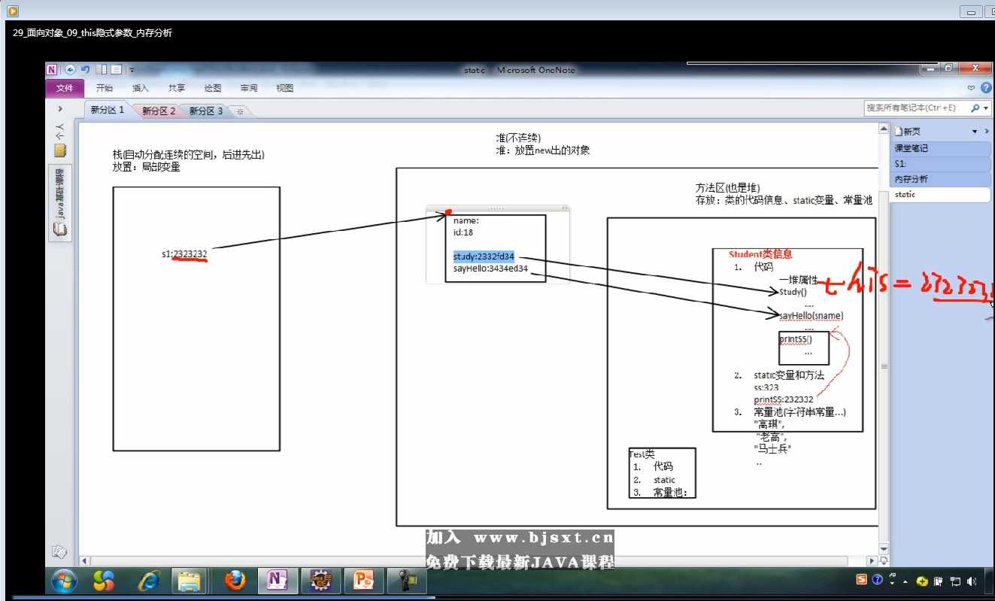Open the java基础课程 notebook in sidebar
This screenshot has height=601, width=995.
coord(60,202)
